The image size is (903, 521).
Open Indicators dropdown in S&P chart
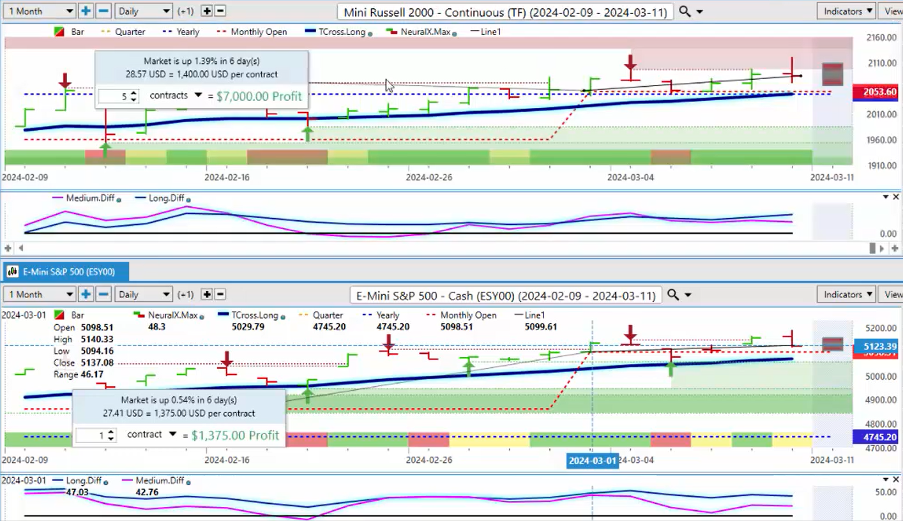point(847,294)
